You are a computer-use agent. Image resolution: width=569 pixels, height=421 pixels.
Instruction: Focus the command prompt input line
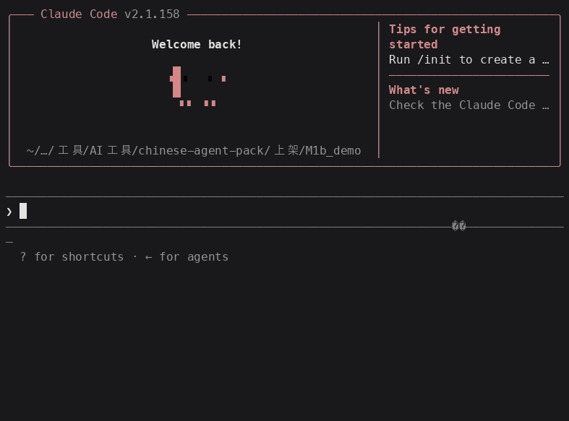(285, 212)
